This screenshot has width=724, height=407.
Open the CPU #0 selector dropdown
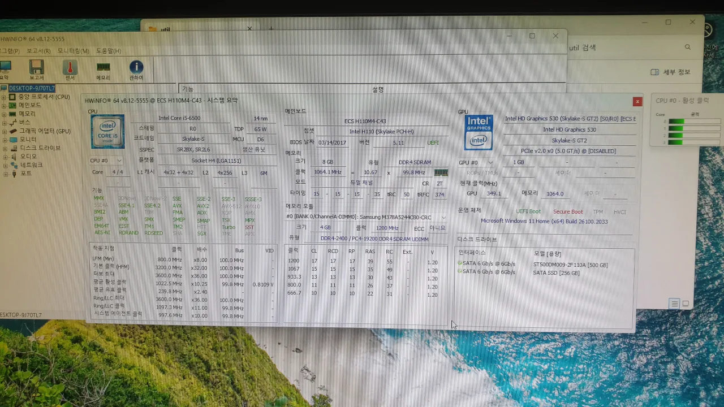(x=106, y=161)
